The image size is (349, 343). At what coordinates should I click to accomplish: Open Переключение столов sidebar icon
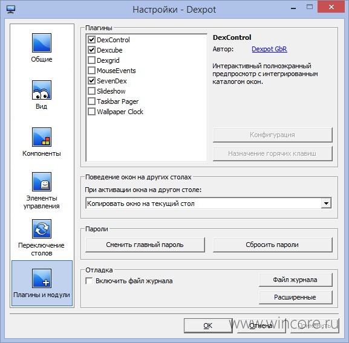pos(42,229)
